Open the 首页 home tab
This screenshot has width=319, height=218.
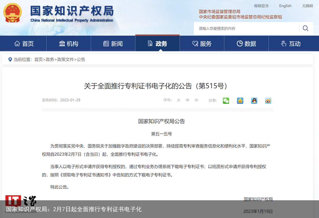(x=24, y=43)
